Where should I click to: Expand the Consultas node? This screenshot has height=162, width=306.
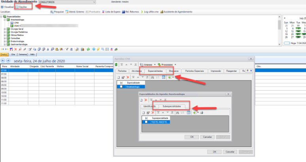tap(5, 38)
